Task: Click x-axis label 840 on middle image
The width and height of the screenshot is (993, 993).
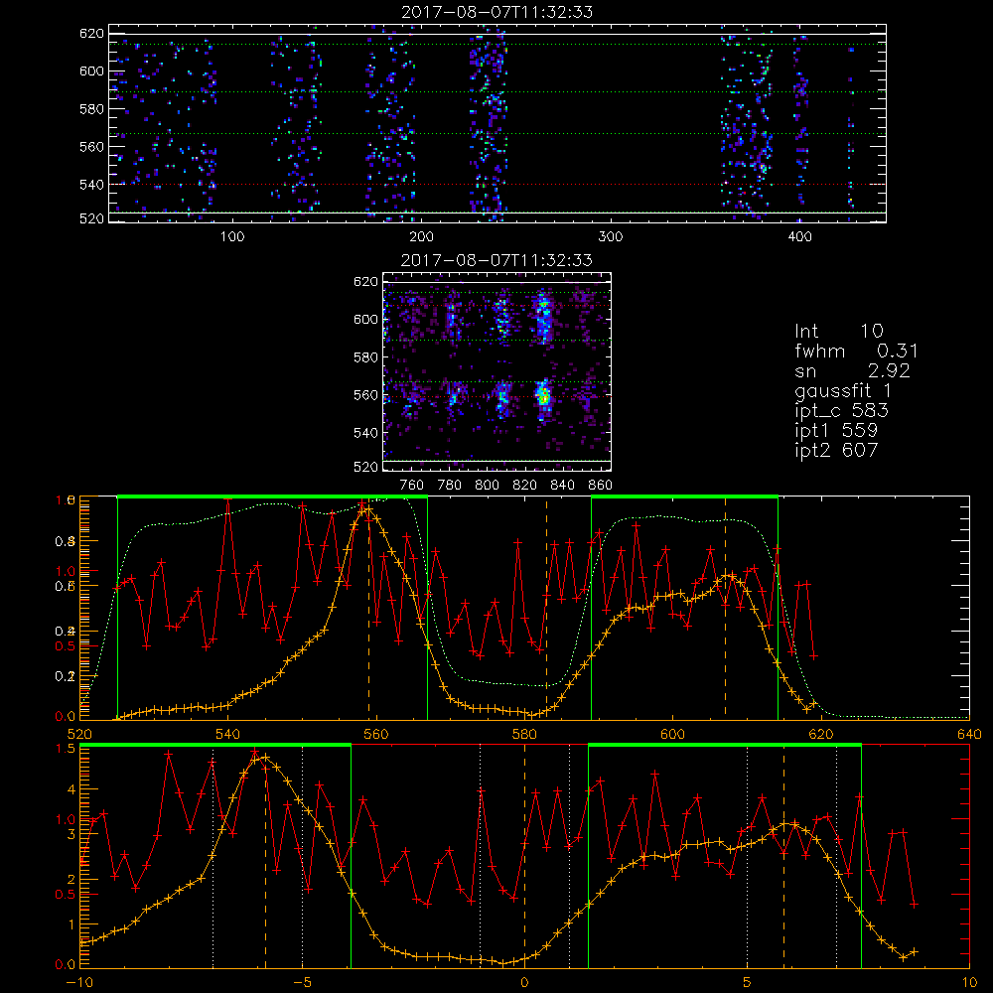Action: coord(562,486)
